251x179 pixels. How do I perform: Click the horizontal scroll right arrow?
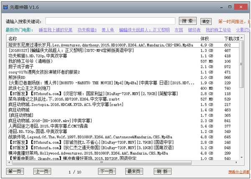[236, 163]
